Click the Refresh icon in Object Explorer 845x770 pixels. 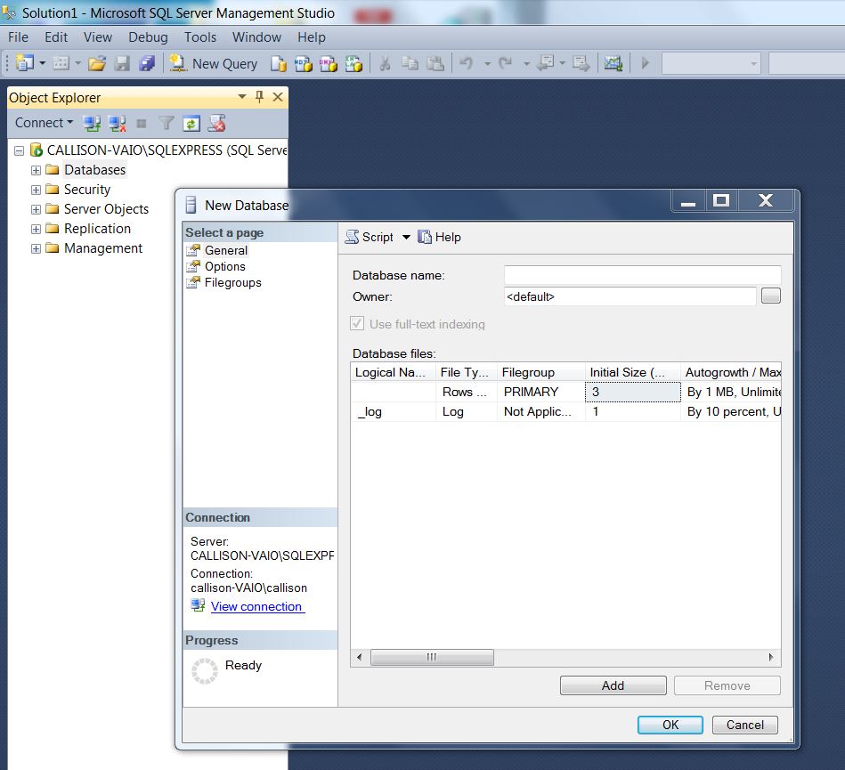(191, 124)
